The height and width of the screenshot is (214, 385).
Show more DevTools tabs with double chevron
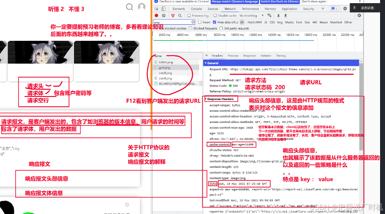[x=323, y=9]
